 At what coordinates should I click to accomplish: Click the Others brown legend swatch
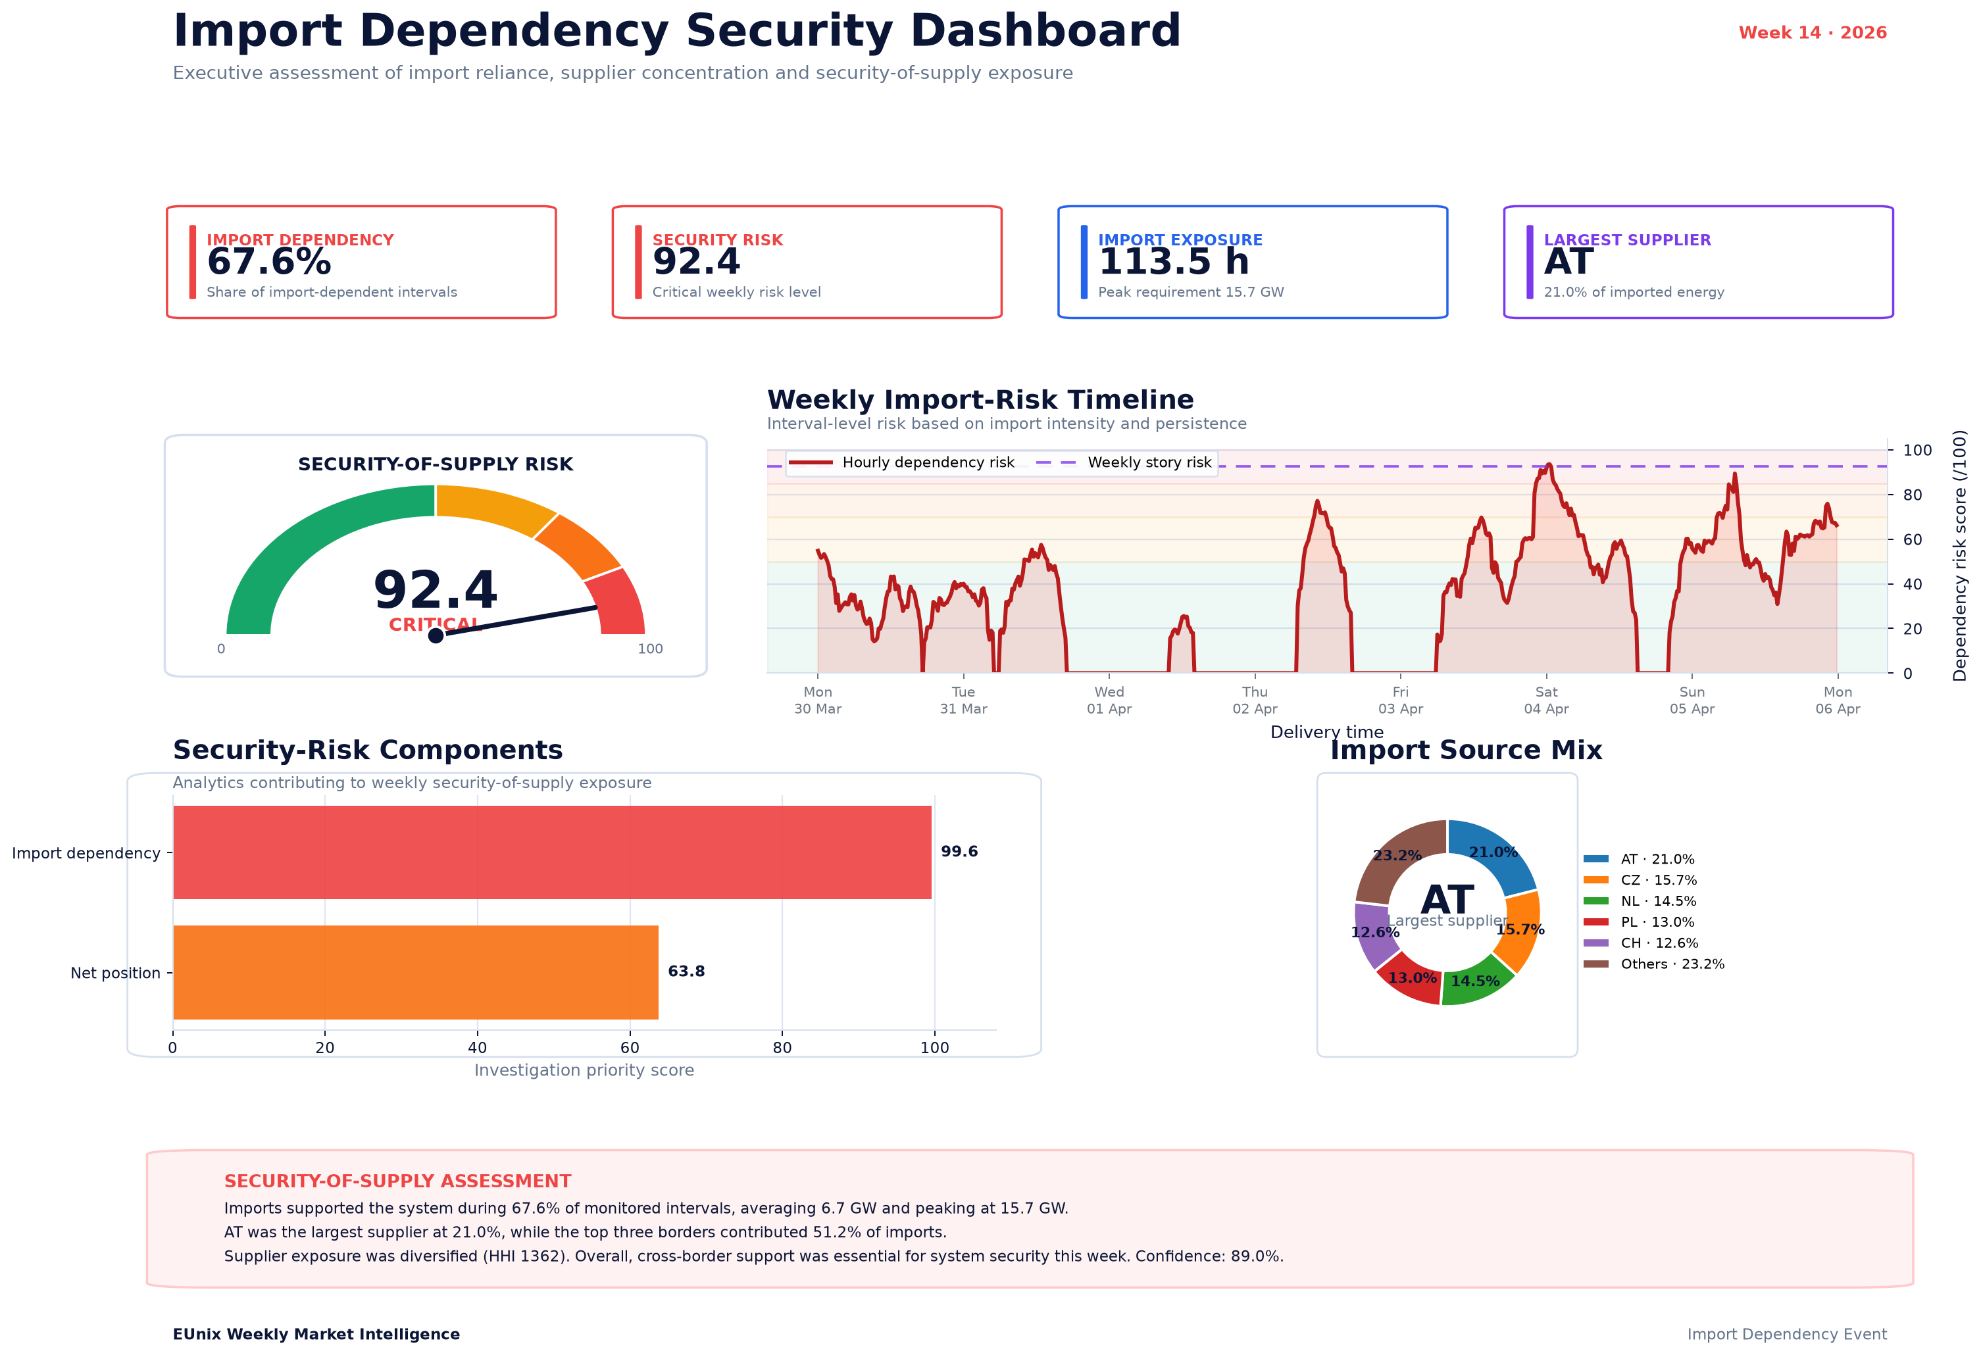pyautogui.click(x=1595, y=964)
